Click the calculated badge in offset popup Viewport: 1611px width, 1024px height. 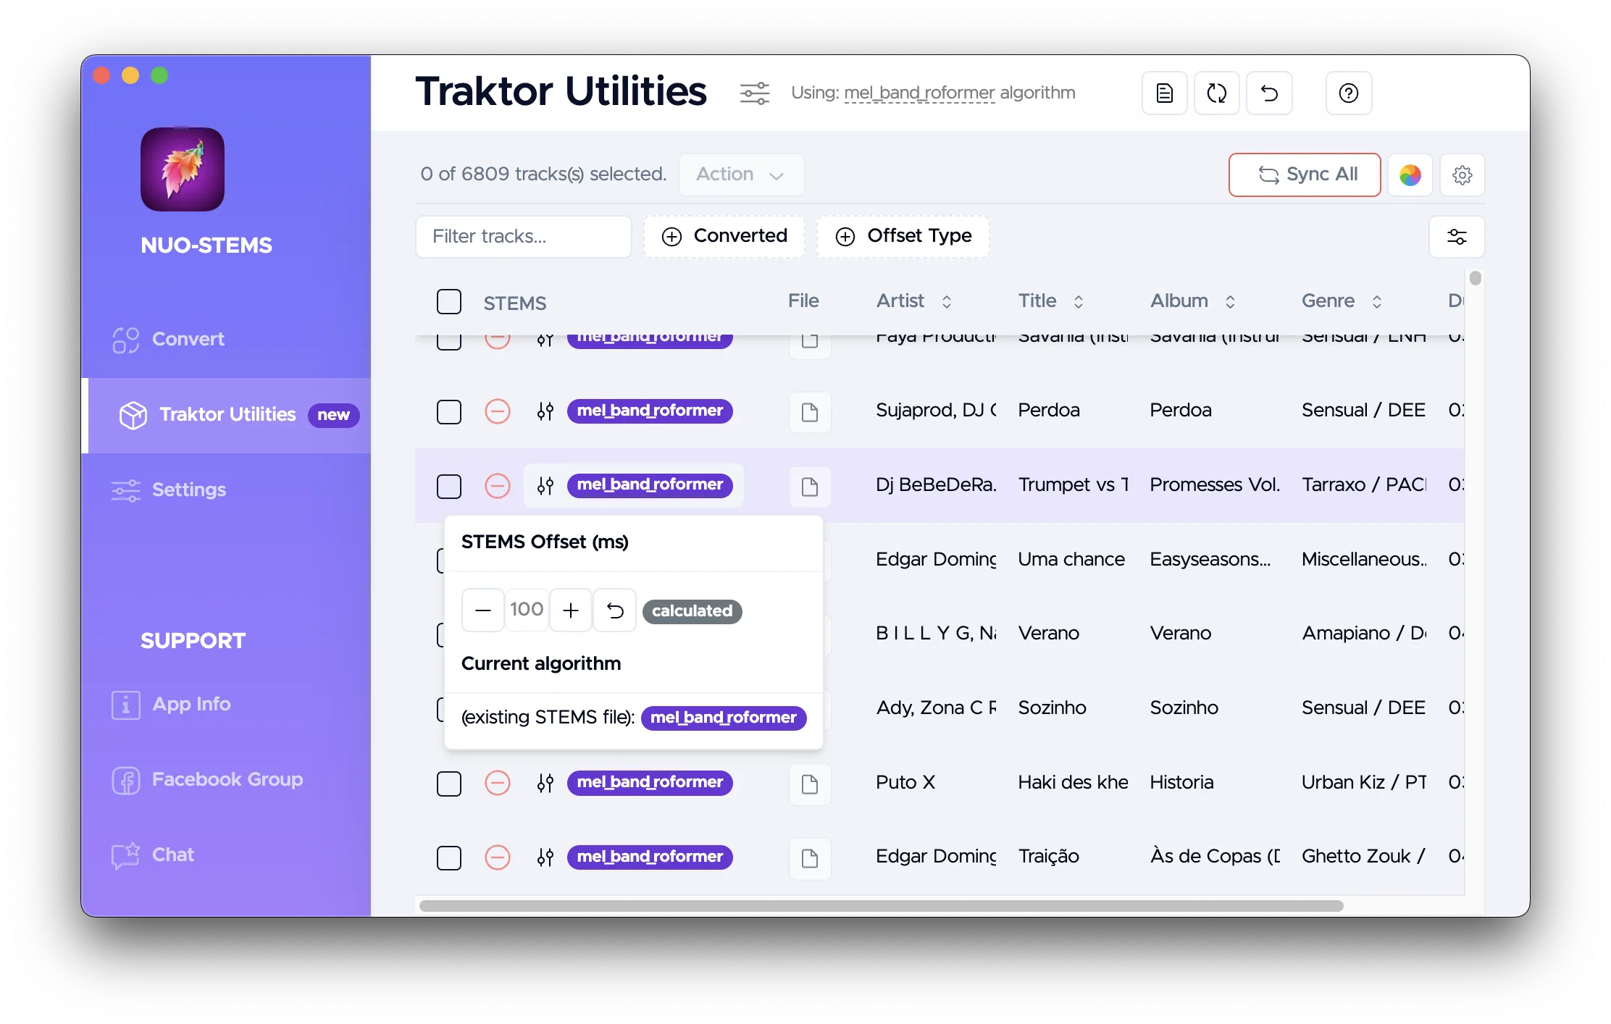tap(692, 611)
